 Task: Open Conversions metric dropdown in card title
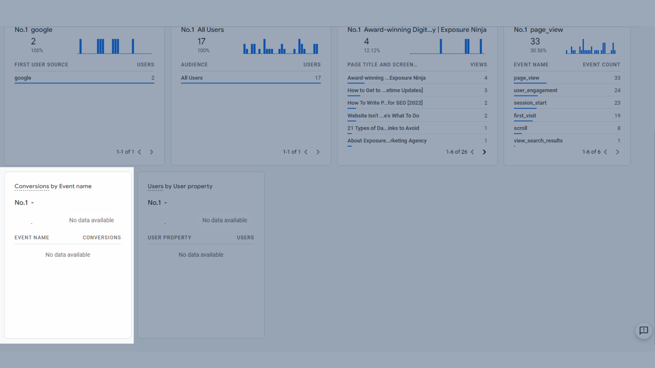click(x=32, y=186)
